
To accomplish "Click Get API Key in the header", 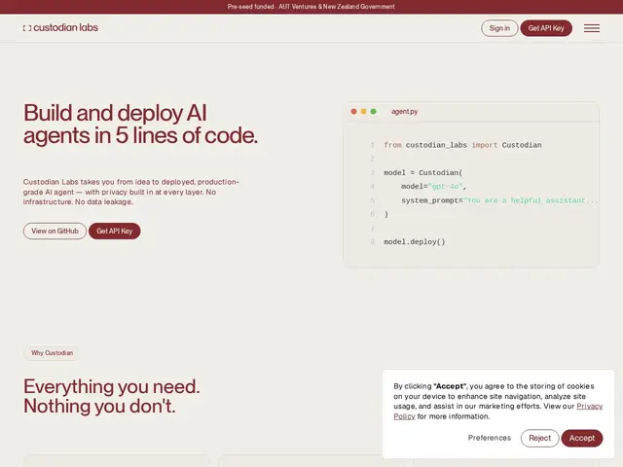I will [x=546, y=28].
